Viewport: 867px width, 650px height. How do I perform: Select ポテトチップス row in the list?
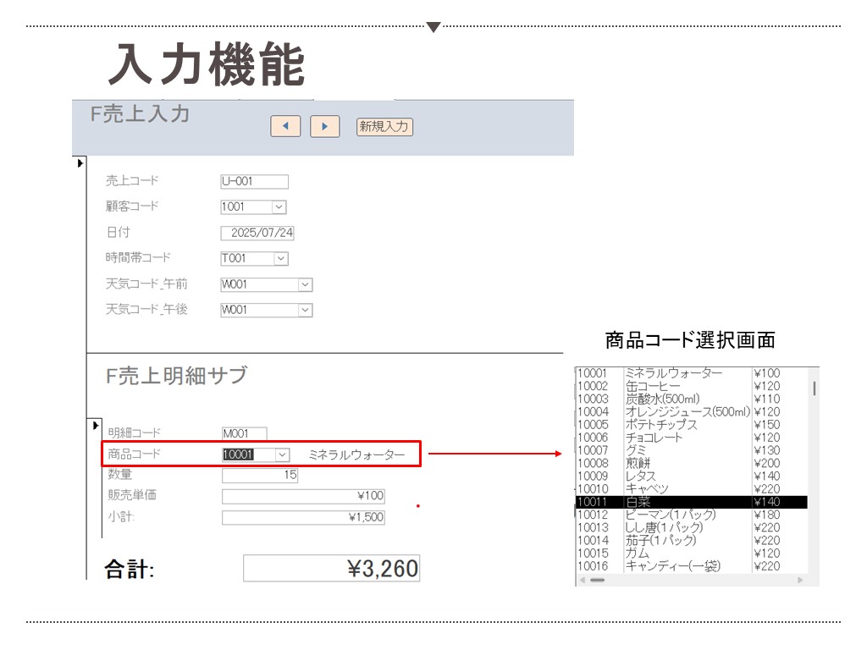tap(660, 425)
